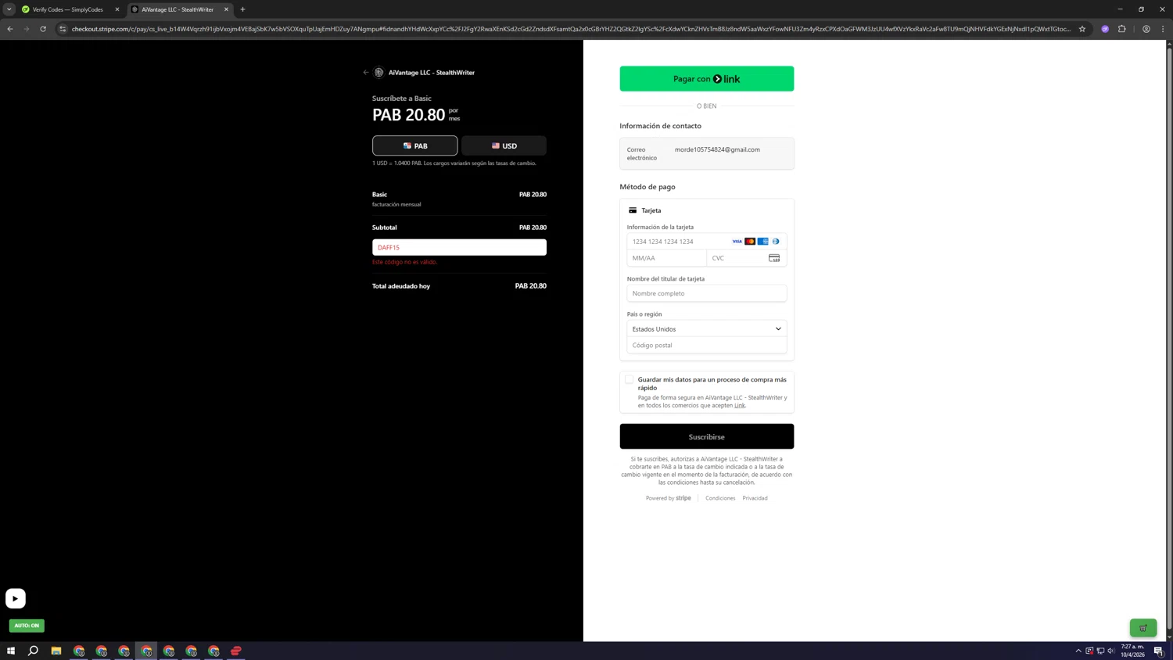Click the white play button overlay
This screenshot has height=660, width=1173.
click(16, 598)
